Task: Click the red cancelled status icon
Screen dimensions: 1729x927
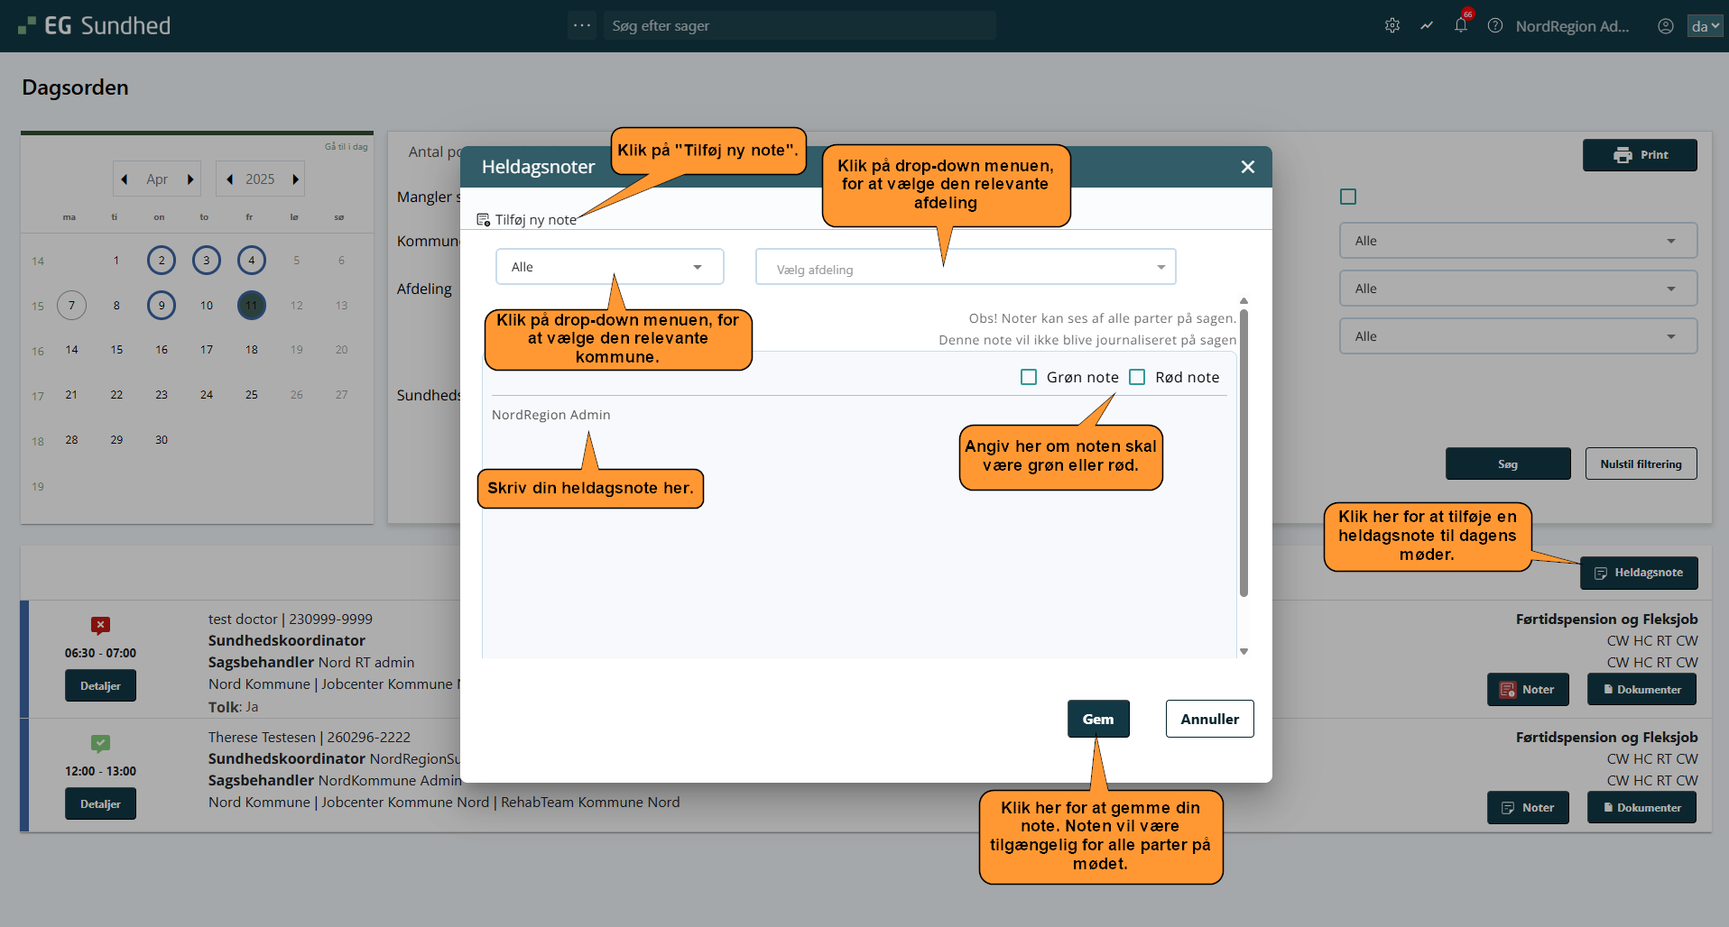Action: click(x=100, y=625)
